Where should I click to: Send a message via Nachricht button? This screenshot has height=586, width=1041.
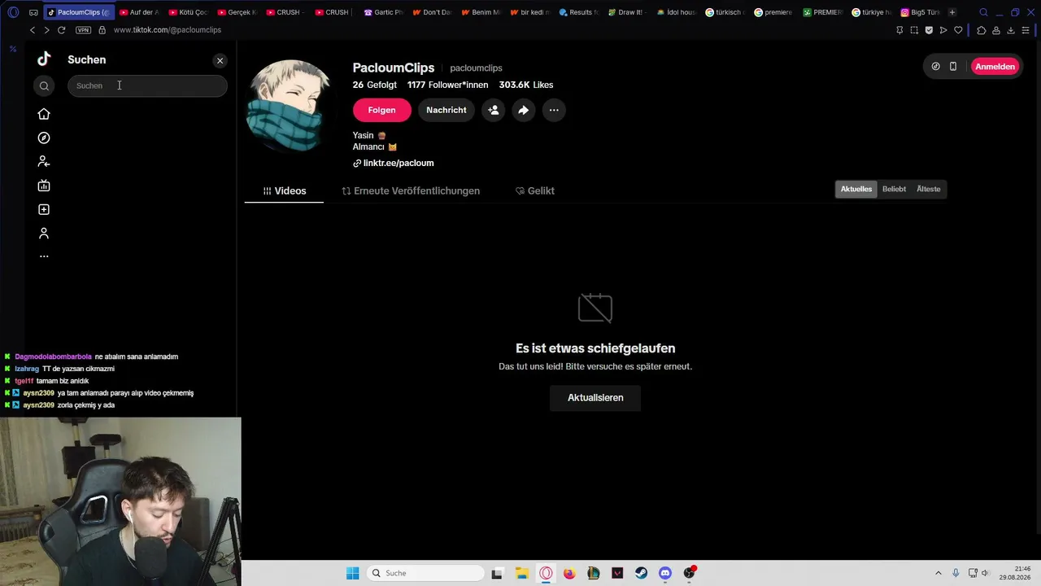click(x=446, y=110)
